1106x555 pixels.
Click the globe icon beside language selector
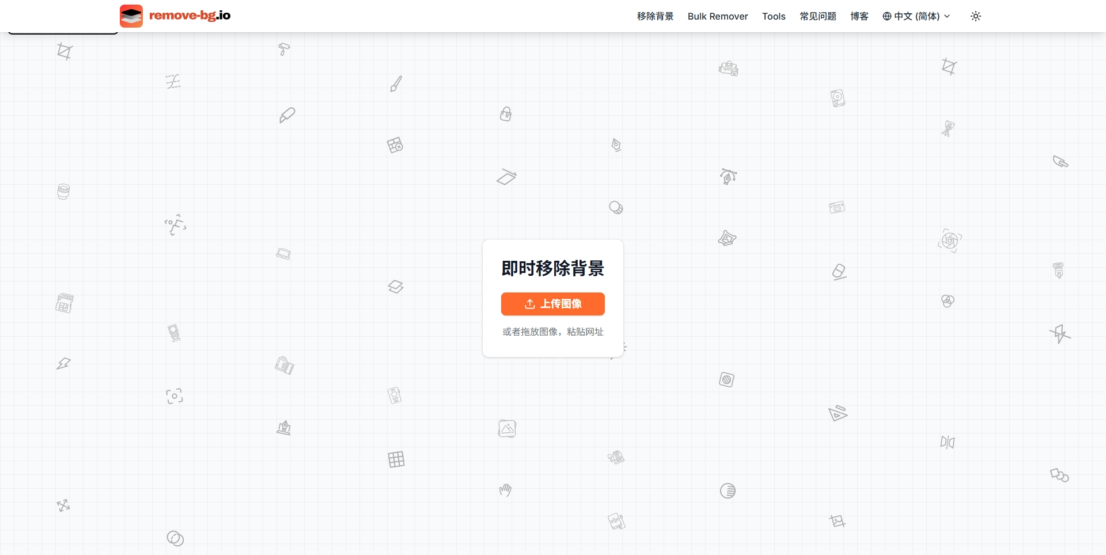pyautogui.click(x=887, y=16)
